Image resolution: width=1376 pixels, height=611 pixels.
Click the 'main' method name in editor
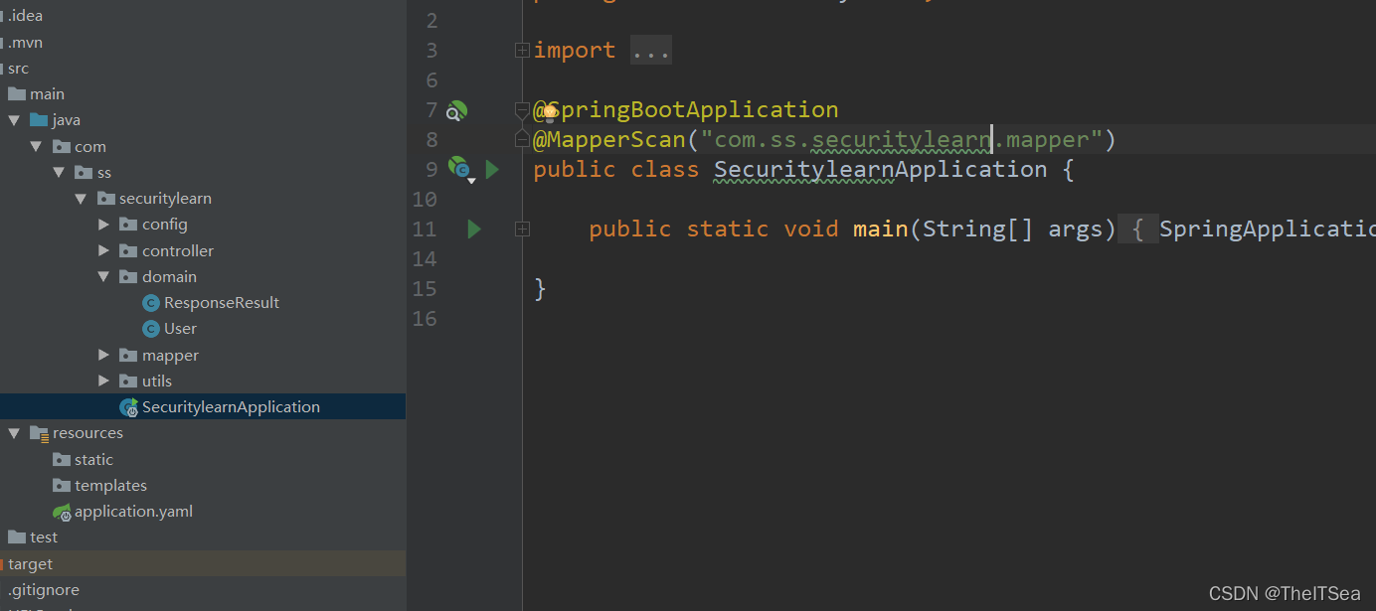point(880,229)
